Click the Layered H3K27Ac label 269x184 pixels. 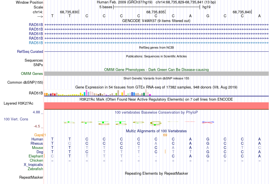(x=18, y=103)
